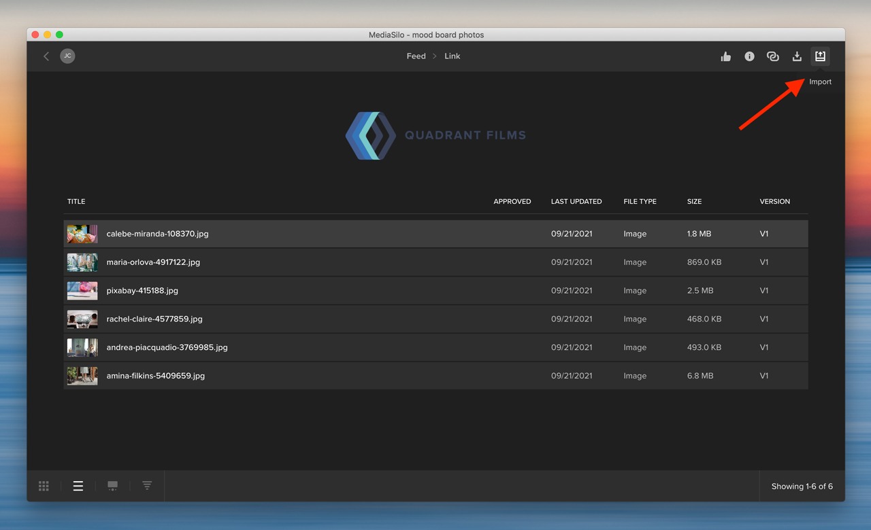The height and width of the screenshot is (530, 871).
Task: Open pixabay-415188.jpg file
Action: click(142, 291)
